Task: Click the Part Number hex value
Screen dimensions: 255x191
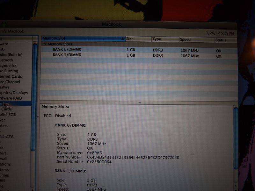Action: (x=133, y=157)
